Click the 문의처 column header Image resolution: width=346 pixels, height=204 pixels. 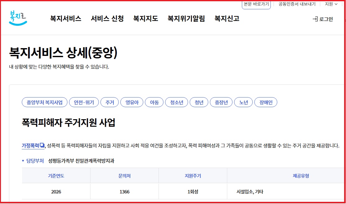coord(124,175)
